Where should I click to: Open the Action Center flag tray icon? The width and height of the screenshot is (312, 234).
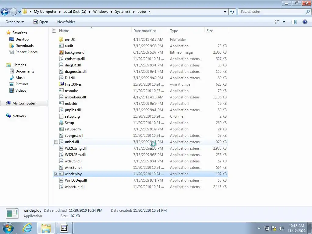[x=274, y=228]
